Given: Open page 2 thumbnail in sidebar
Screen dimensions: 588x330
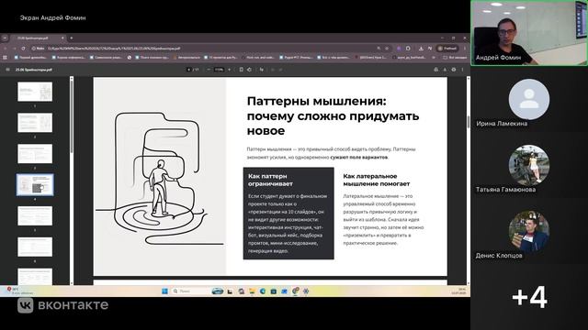Looking at the screenshot, I should click(x=35, y=123).
